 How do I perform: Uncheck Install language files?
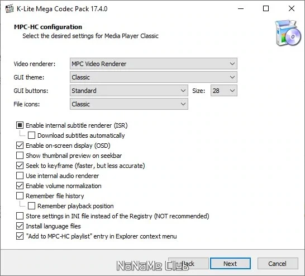(20, 226)
